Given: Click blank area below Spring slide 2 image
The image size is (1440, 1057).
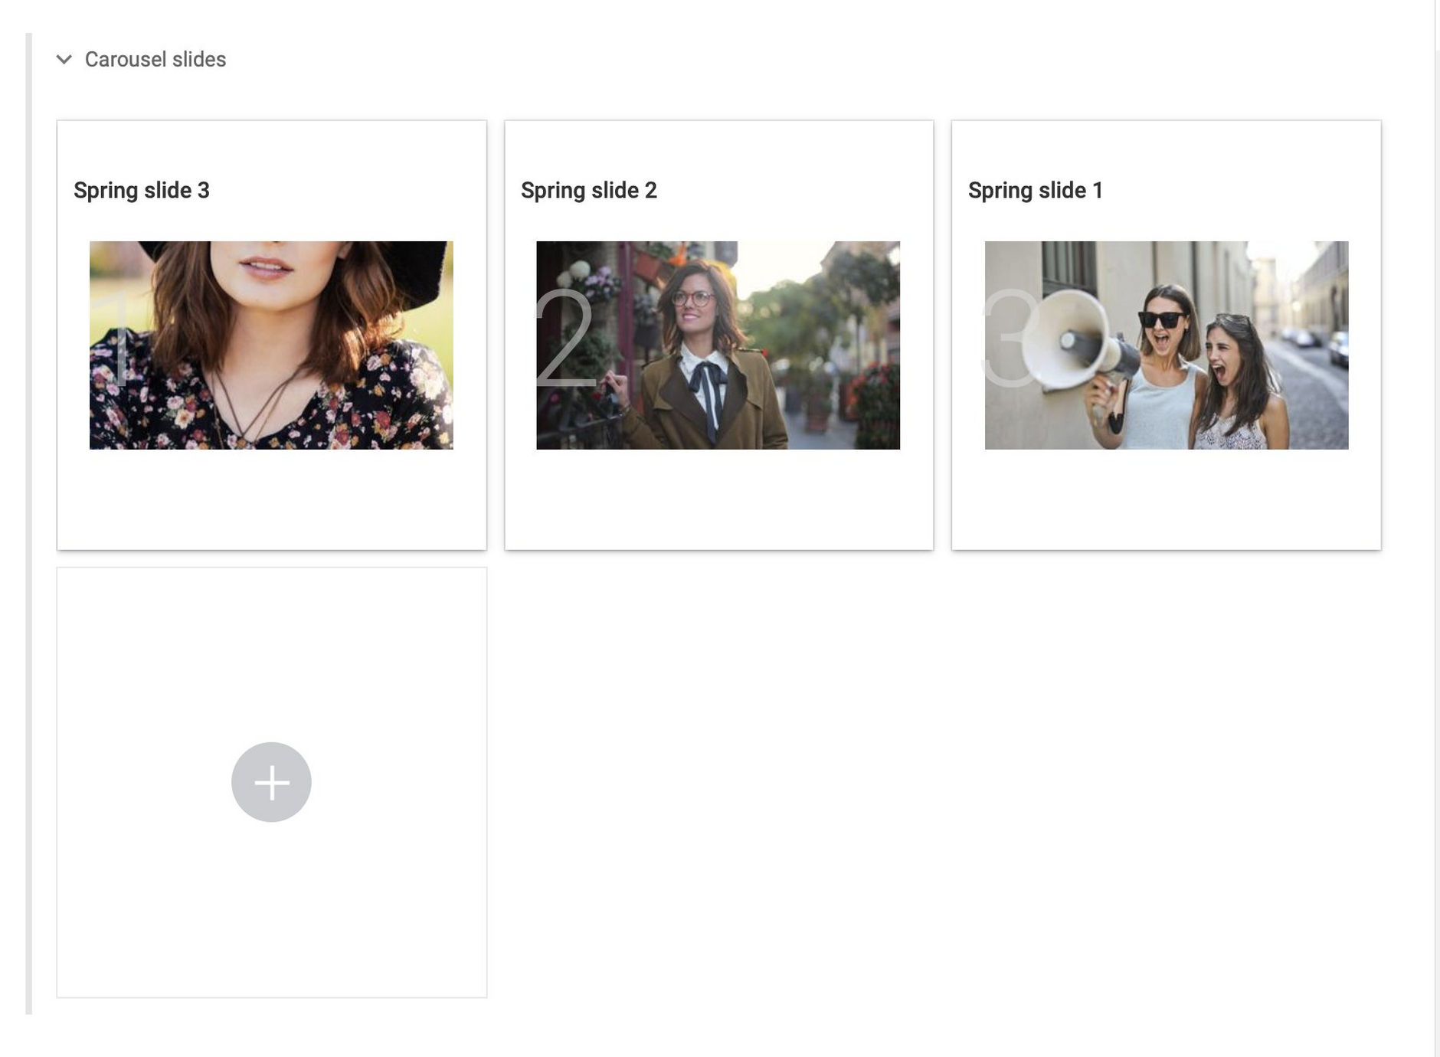Looking at the screenshot, I should pos(718,498).
